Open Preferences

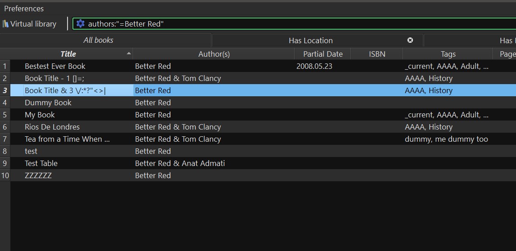tap(24, 9)
